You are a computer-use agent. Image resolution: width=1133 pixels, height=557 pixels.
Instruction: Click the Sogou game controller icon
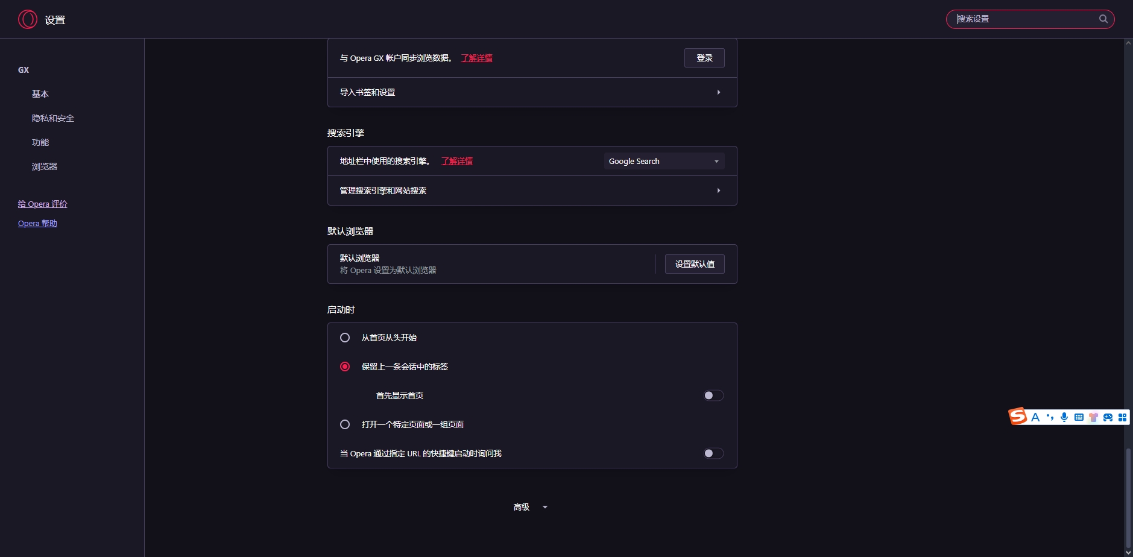pos(1108,417)
